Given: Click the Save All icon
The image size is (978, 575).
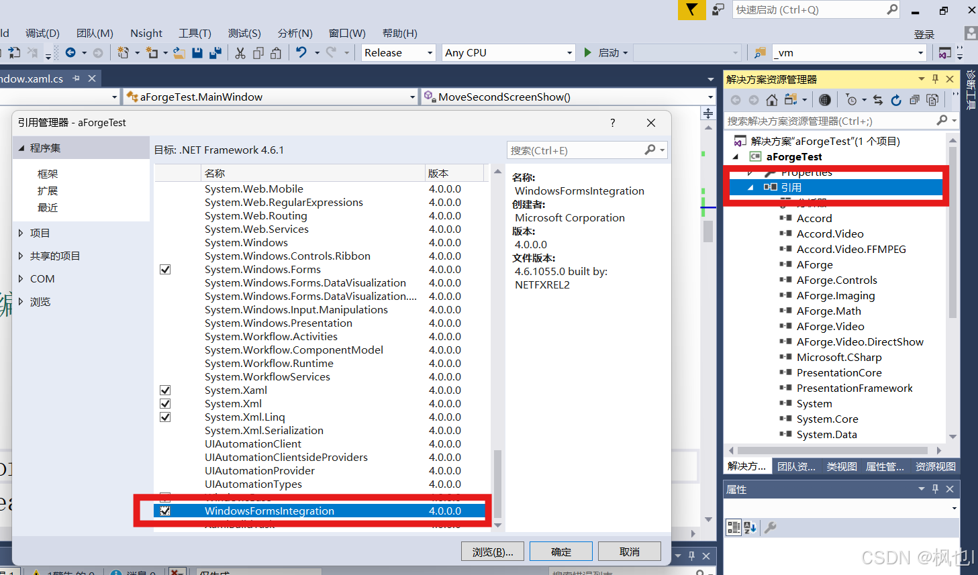Looking at the screenshot, I should click(215, 52).
